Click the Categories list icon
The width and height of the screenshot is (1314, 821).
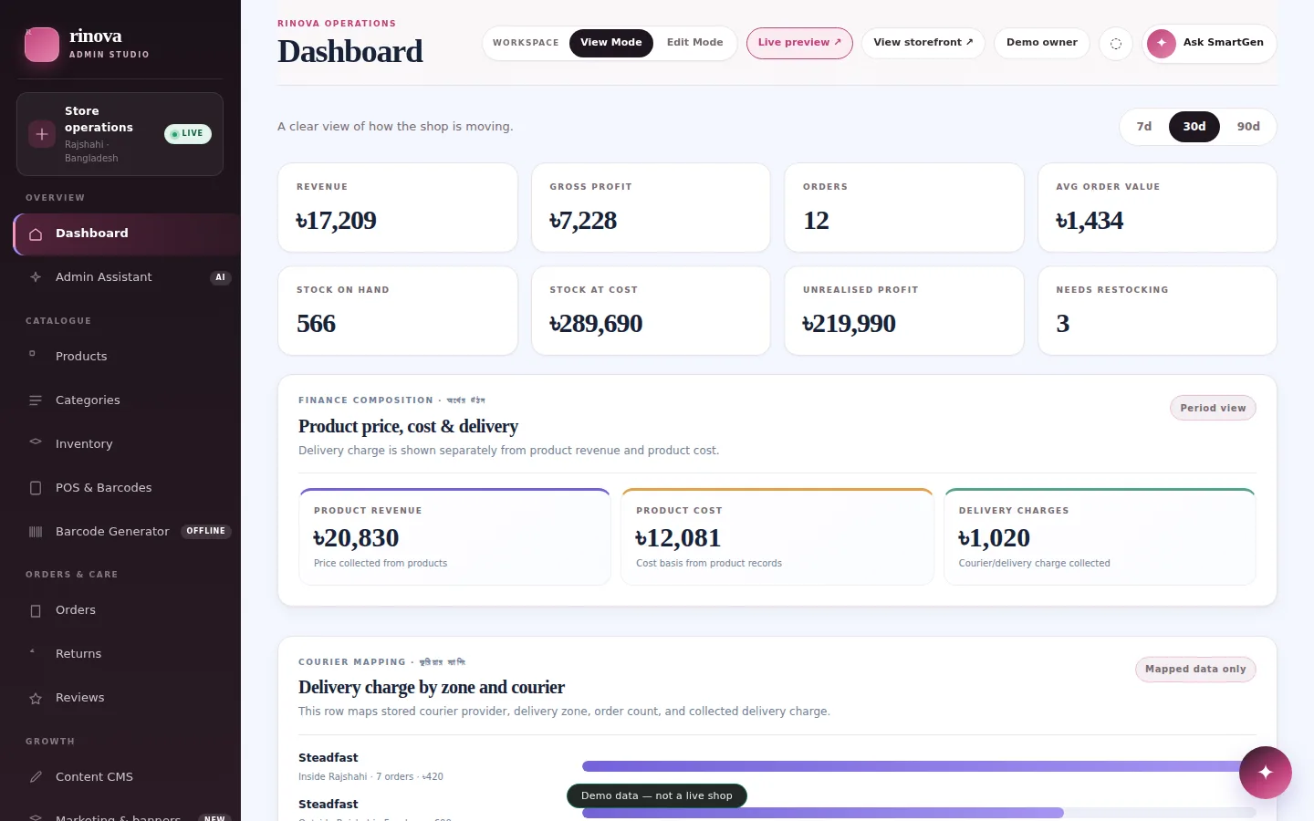click(x=36, y=400)
